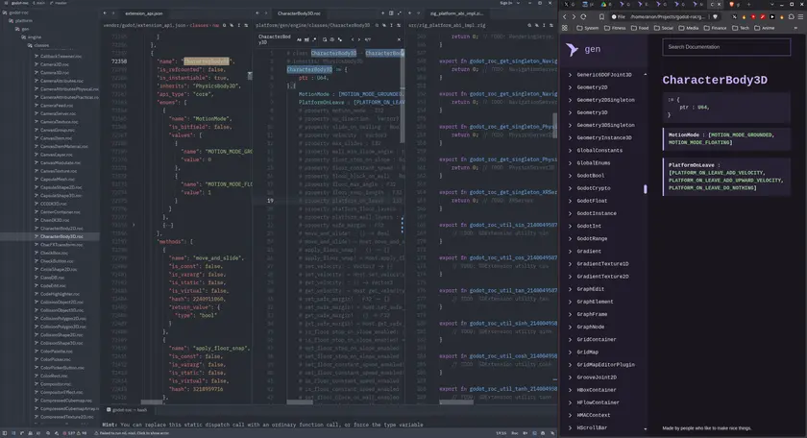Close the active browser tab
The image size is (807, 438).
720,4
